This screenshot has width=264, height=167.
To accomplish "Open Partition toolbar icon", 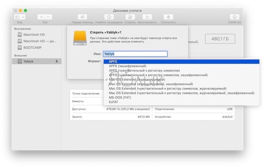I will pos(109,17).
